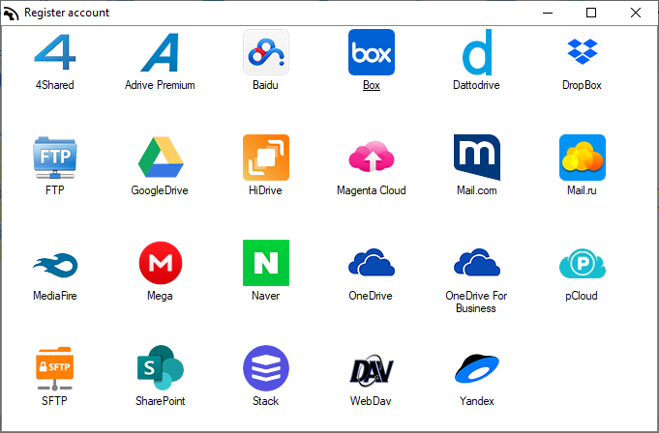Pick the MediaFire icon
The image size is (659, 433).
(54, 263)
